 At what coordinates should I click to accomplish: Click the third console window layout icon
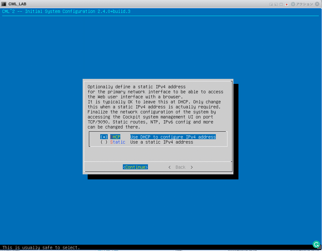[x=281, y=4]
